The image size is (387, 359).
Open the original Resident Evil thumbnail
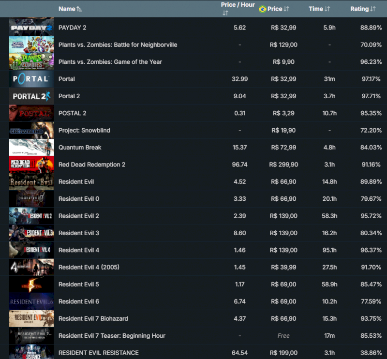coord(31,181)
